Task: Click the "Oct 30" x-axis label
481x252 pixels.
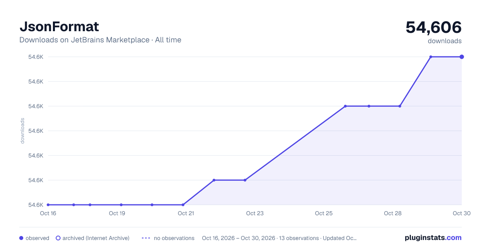Action: coord(461,213)
